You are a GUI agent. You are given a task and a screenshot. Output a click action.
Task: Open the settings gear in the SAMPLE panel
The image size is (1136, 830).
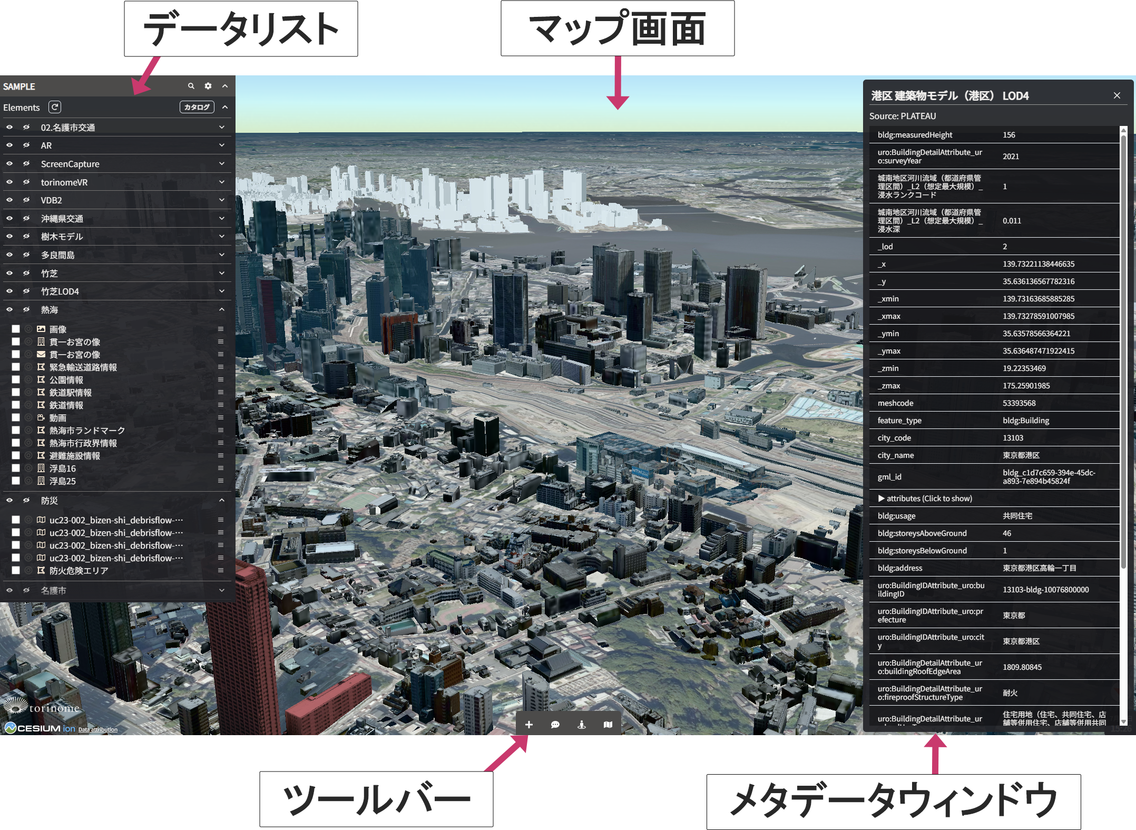208,86
